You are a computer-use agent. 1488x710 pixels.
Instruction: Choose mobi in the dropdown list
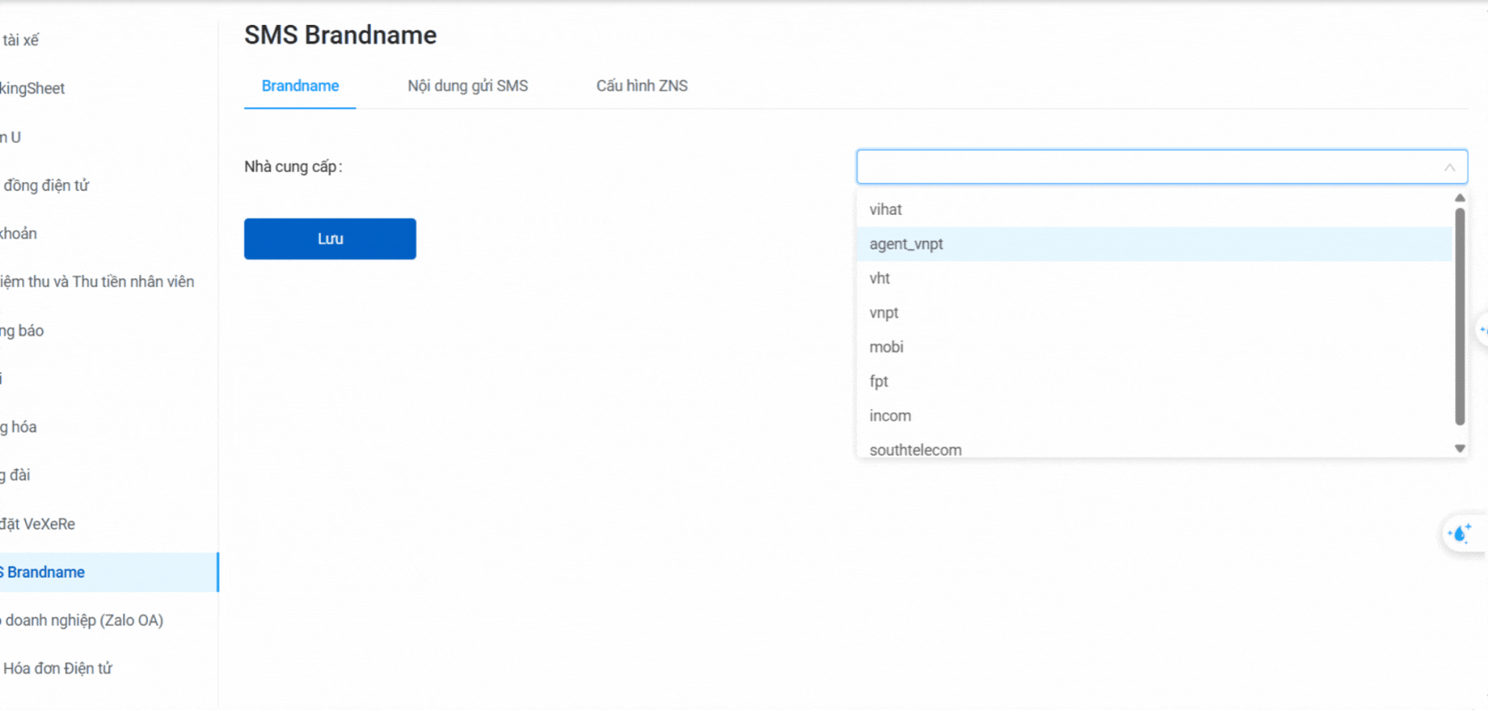pyautogui.click(x=886, y=347)
